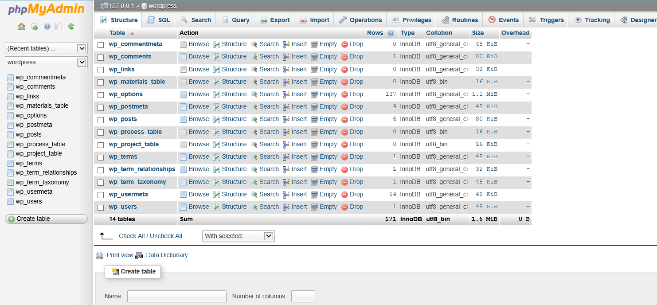Click server icon before 127.0.0.1 in breadcrumb

click(x=104, y=6)
